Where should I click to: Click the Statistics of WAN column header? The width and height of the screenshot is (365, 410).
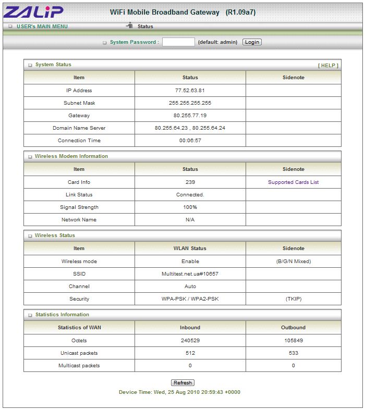(x=79, y=328)
